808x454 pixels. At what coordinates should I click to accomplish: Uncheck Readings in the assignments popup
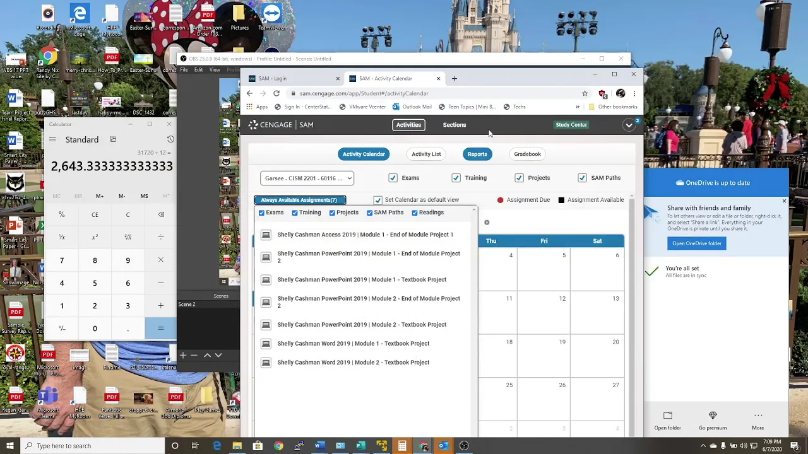(x=415, y=212)
